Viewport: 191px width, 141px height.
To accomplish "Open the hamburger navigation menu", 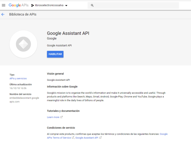I will click(4, 5).
